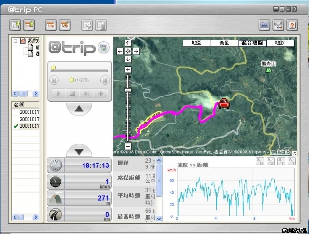The width and height of the screenshot is (309, 234).
Task: Select the checked 20081017 trip entry
Action: pos(26,126)
